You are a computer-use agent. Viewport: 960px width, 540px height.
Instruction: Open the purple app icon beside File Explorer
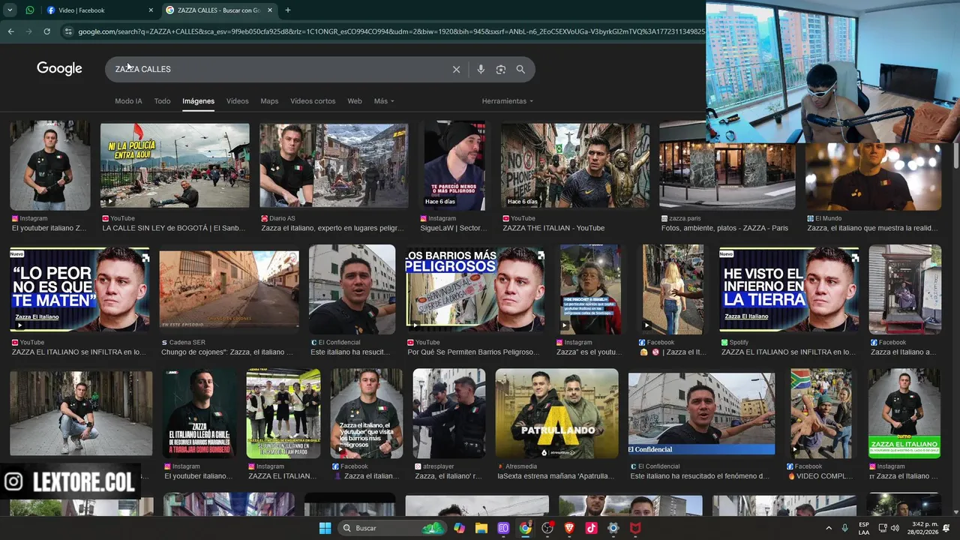(x=503, y=528)
